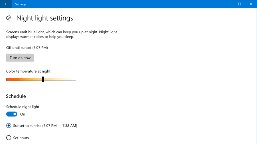Click the 'Off until sunset (5:07 PM)' status text
Screen dimensions: 257x144
pos(27,48)
